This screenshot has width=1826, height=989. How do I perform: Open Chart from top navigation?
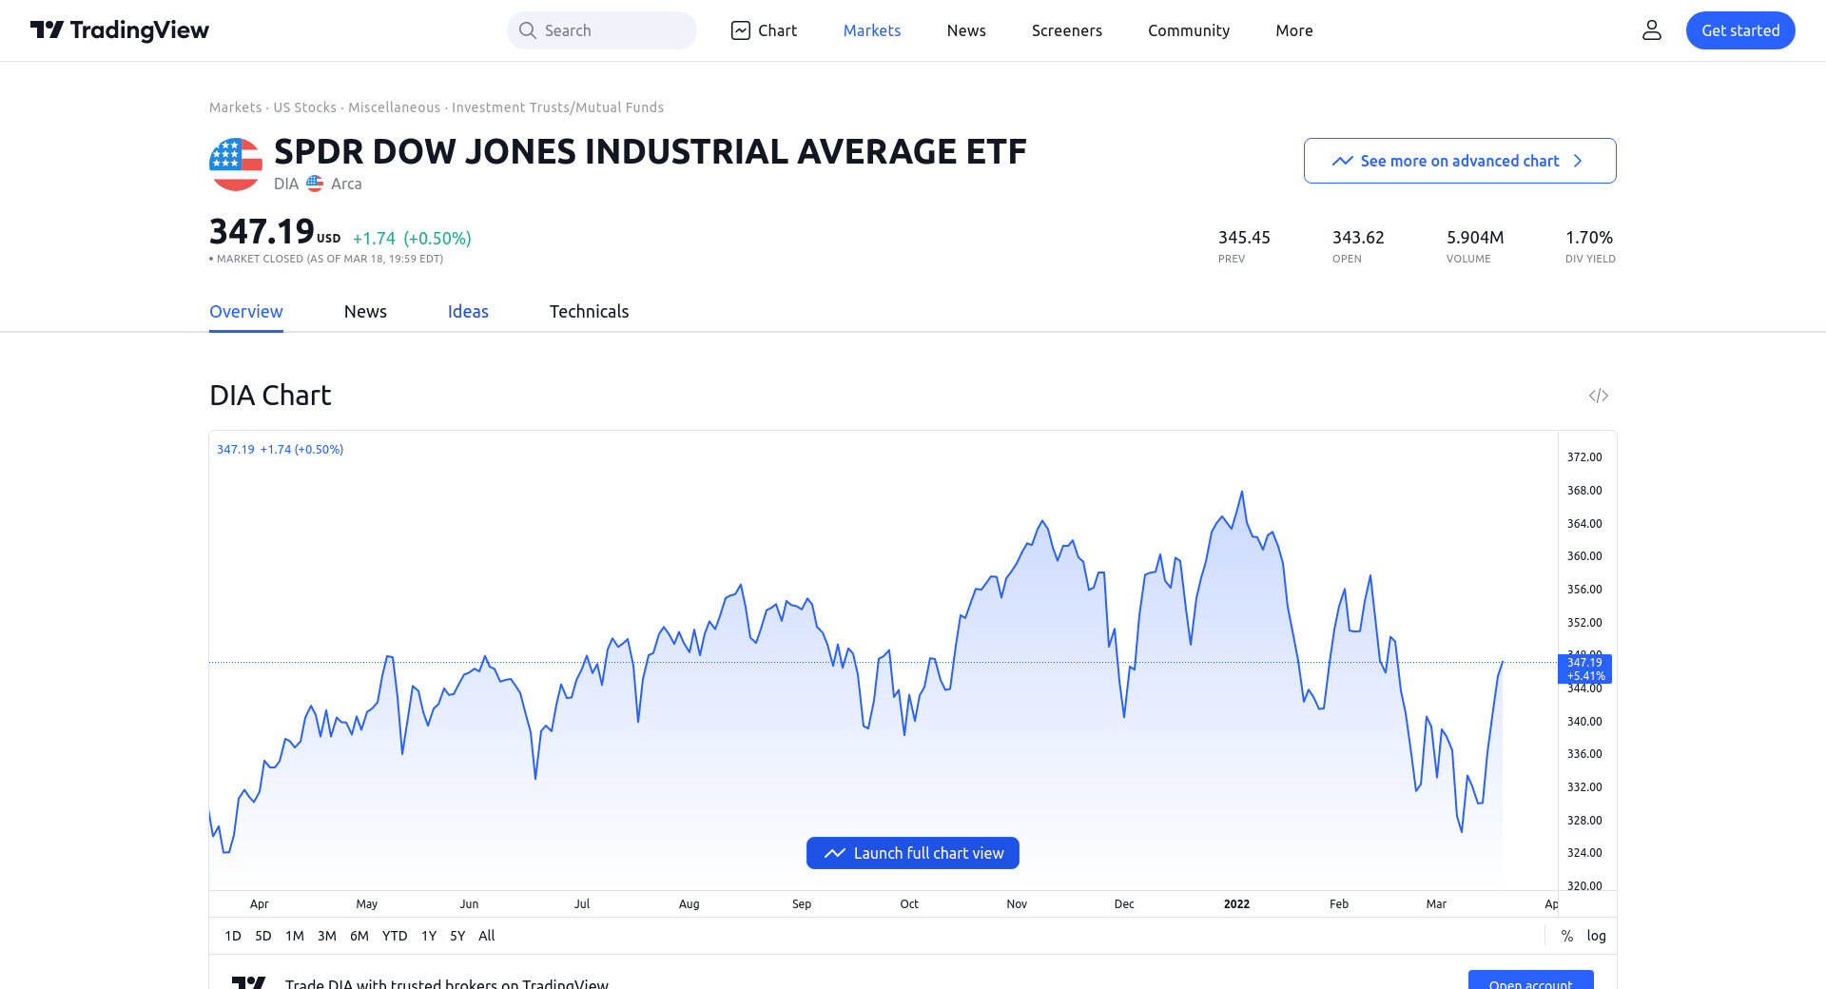(764, 30)
